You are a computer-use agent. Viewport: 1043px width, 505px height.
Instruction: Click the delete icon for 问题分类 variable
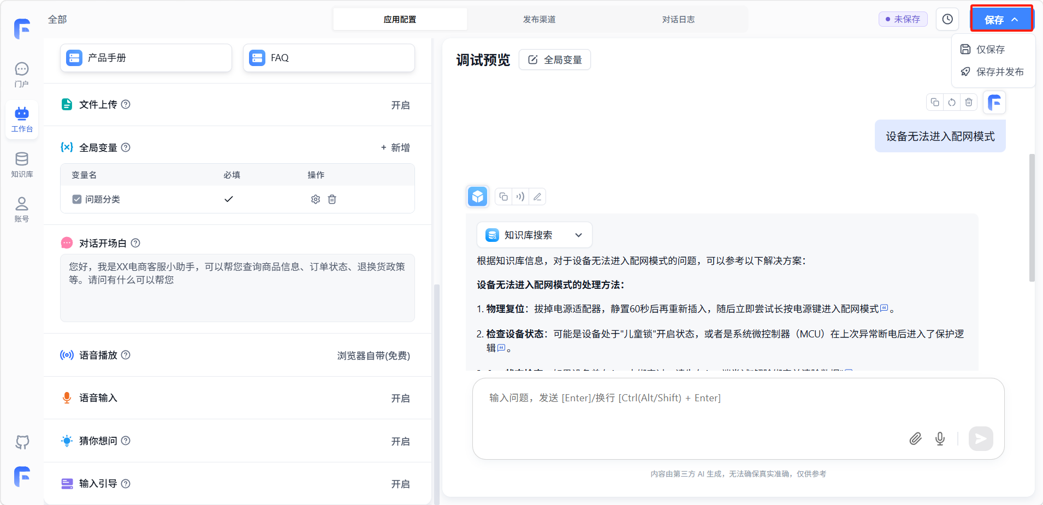tap(332, 199)
